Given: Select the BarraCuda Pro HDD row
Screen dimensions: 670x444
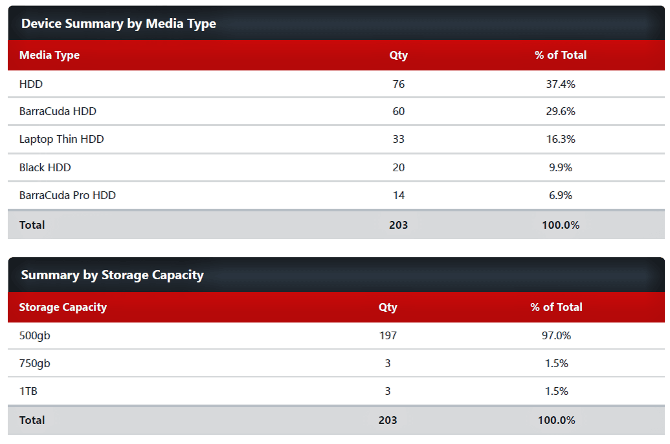Looking at the screenshot, I should pos(336,195).
